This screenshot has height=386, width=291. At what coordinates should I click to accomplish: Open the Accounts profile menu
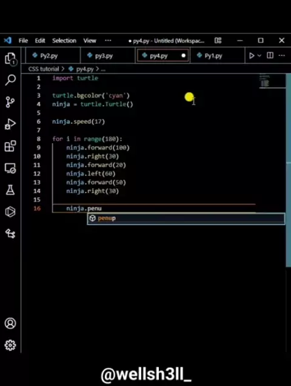[x=10, y=323]
